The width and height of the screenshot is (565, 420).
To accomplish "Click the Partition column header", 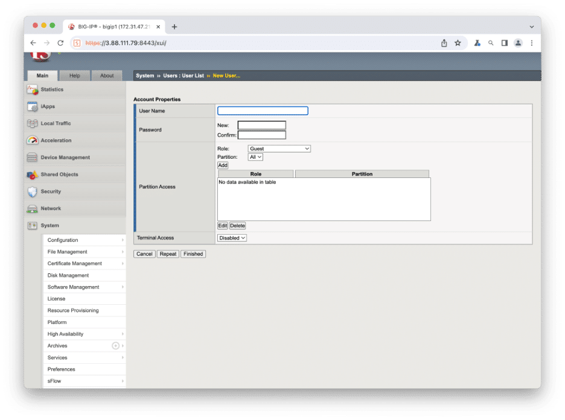I will tap(362, 174).
